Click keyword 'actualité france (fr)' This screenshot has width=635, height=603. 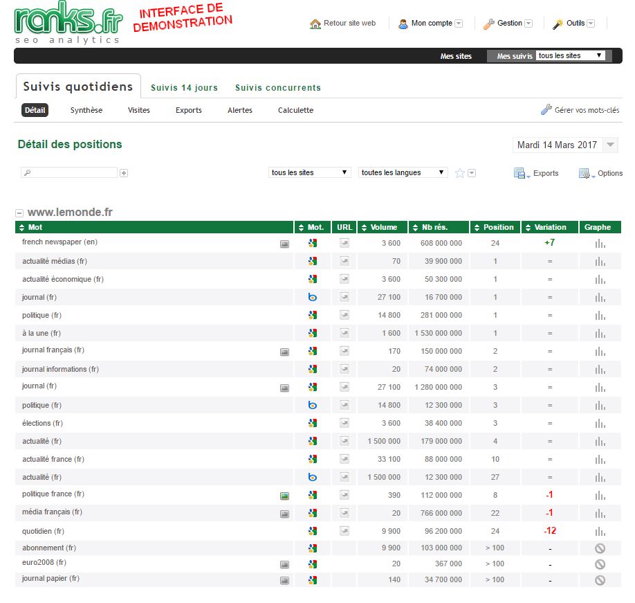pyautogui.click(x=53, y=459)
